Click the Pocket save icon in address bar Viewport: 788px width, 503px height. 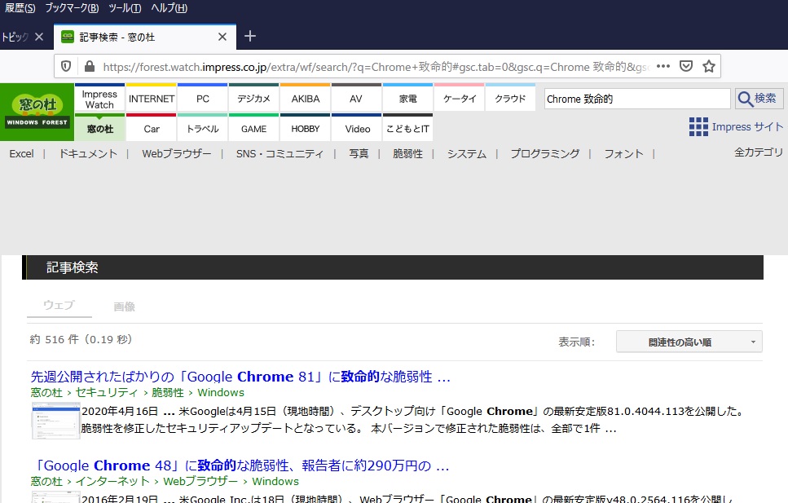686,66
